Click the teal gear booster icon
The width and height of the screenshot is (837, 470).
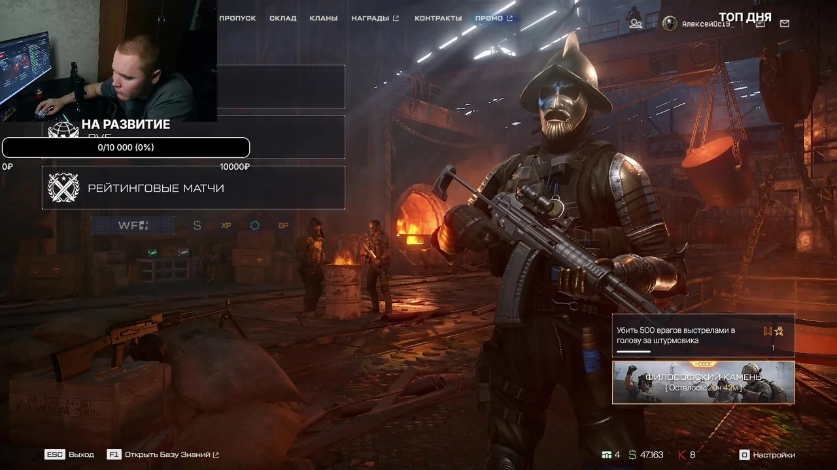pyautogui.click(x=255, y=225)
